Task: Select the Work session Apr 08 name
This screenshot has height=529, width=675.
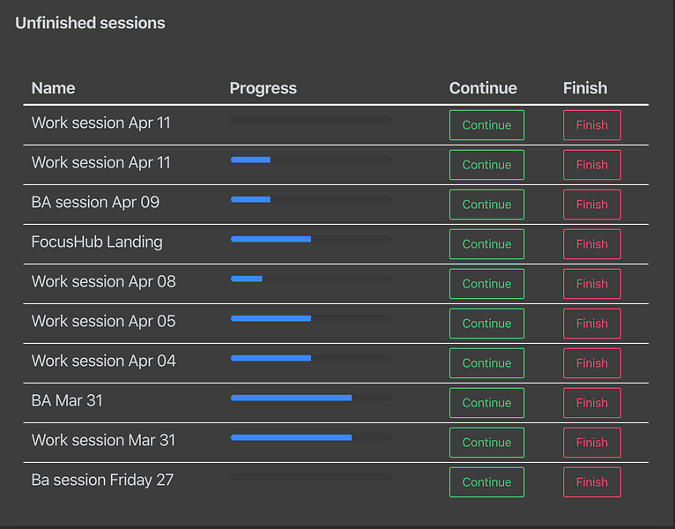Action: [103, 281]
